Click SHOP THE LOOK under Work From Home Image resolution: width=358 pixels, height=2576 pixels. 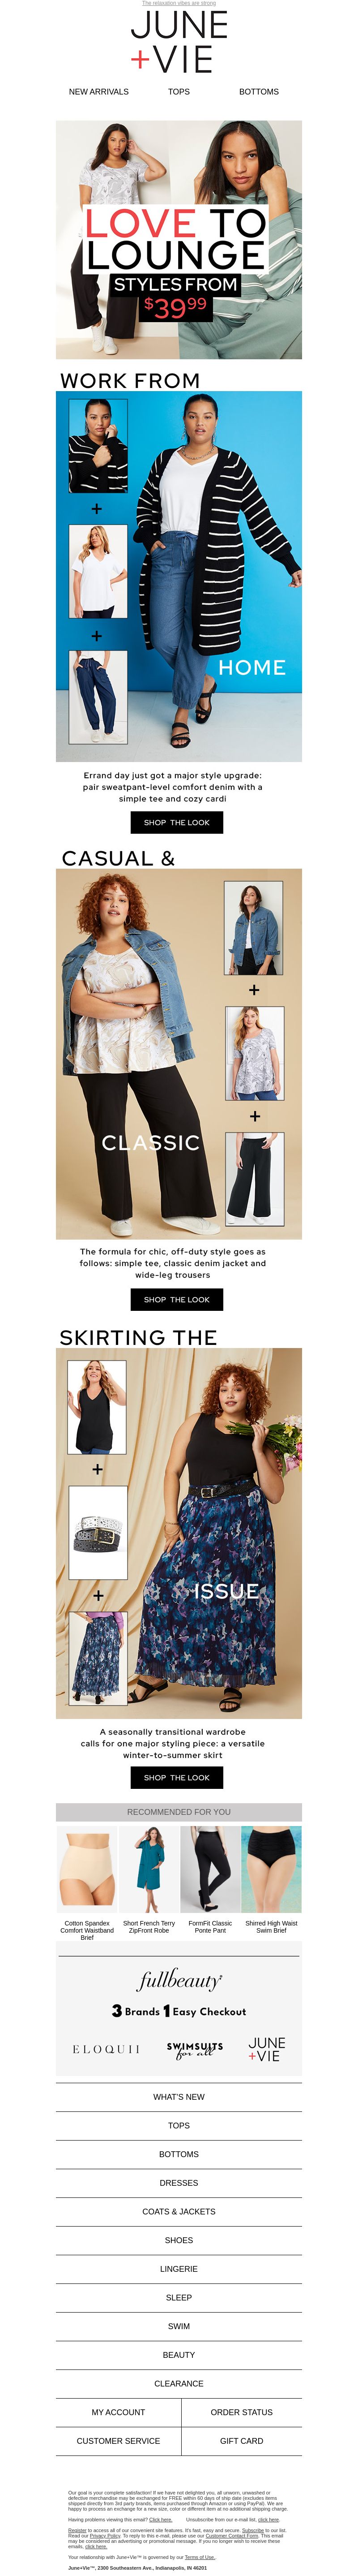pyautogui.click(x=177, y=822)
